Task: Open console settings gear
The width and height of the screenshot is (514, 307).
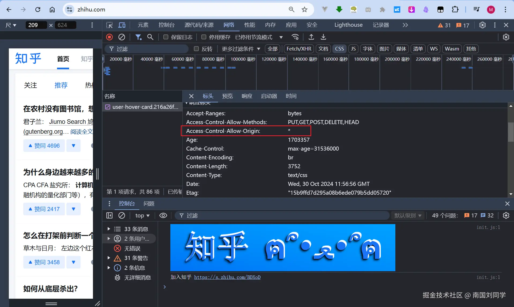Action: (506, 216)
